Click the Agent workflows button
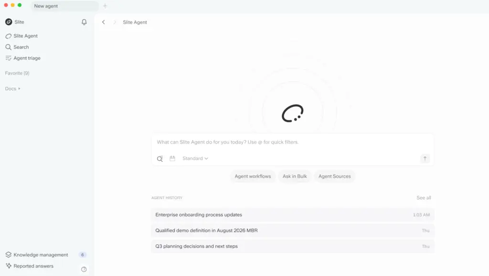Screen dimensions: 489x276 pyautogui.click(x=253, y=176)
